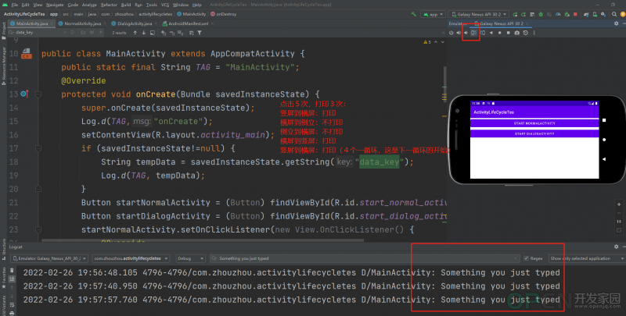Click the Debug app bug icon
This screenshot has height=316, width=626.
point(541,14)
